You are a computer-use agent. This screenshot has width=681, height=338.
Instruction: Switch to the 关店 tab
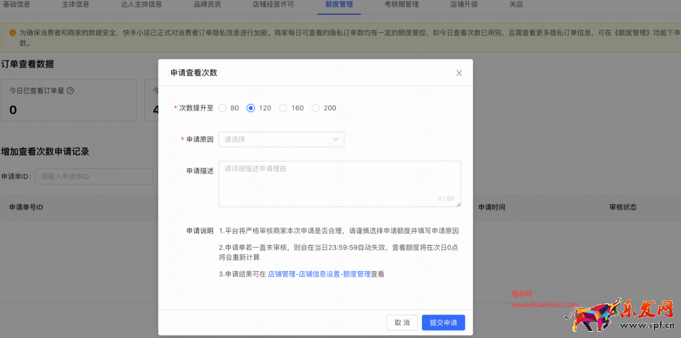pos(516,5)
